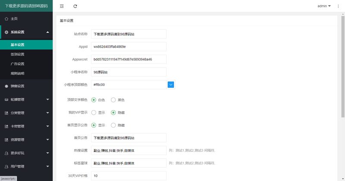Open the 小程序顶部颜色 color picker button

171,85
